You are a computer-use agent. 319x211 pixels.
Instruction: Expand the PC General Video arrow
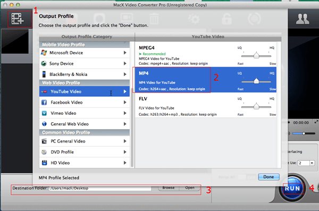(125, 141)
